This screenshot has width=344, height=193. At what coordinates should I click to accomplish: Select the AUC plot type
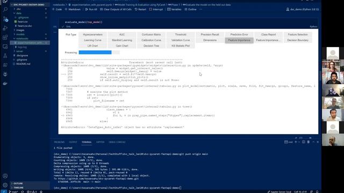122,34
